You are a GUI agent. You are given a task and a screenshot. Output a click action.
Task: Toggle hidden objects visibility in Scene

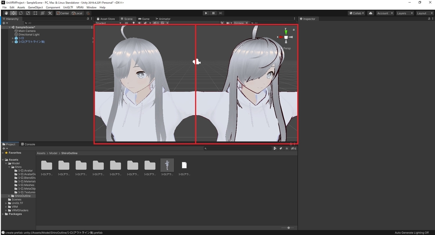[x=156, y=23]
